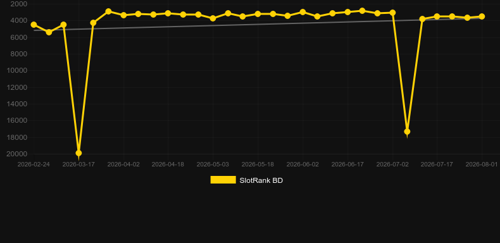The height and width of the screenshot is (243, 500).
Task: Click the x-axis label 2026-06-17
Action: [347, 165]
